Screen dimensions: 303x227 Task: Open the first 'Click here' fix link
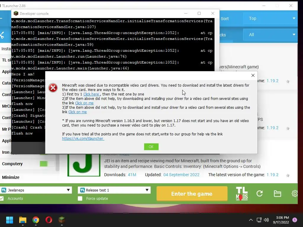click(x=91, y=94)
